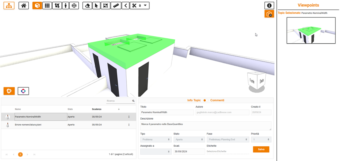The image size is (340, 161).
Task: Click the navigation orientation cube
Action: [x=257, y=81]
